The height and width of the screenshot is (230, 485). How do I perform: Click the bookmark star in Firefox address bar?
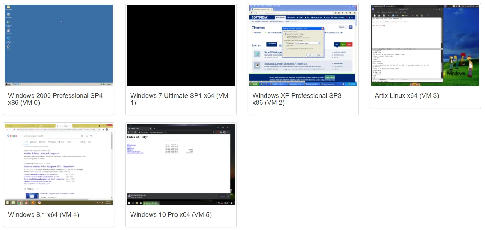pos(335,13)
